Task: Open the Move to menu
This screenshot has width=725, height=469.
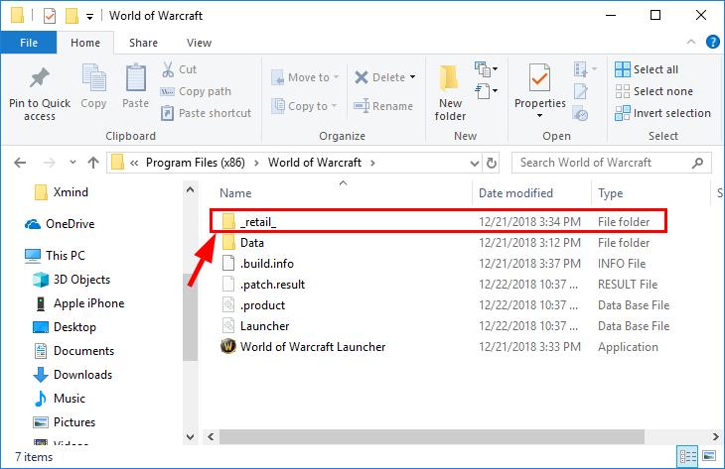Action: (305, 77)
